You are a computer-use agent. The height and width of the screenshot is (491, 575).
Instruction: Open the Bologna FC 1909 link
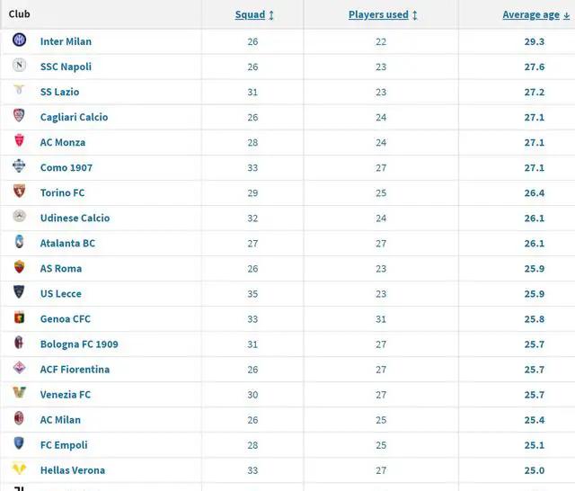point(79,344)
